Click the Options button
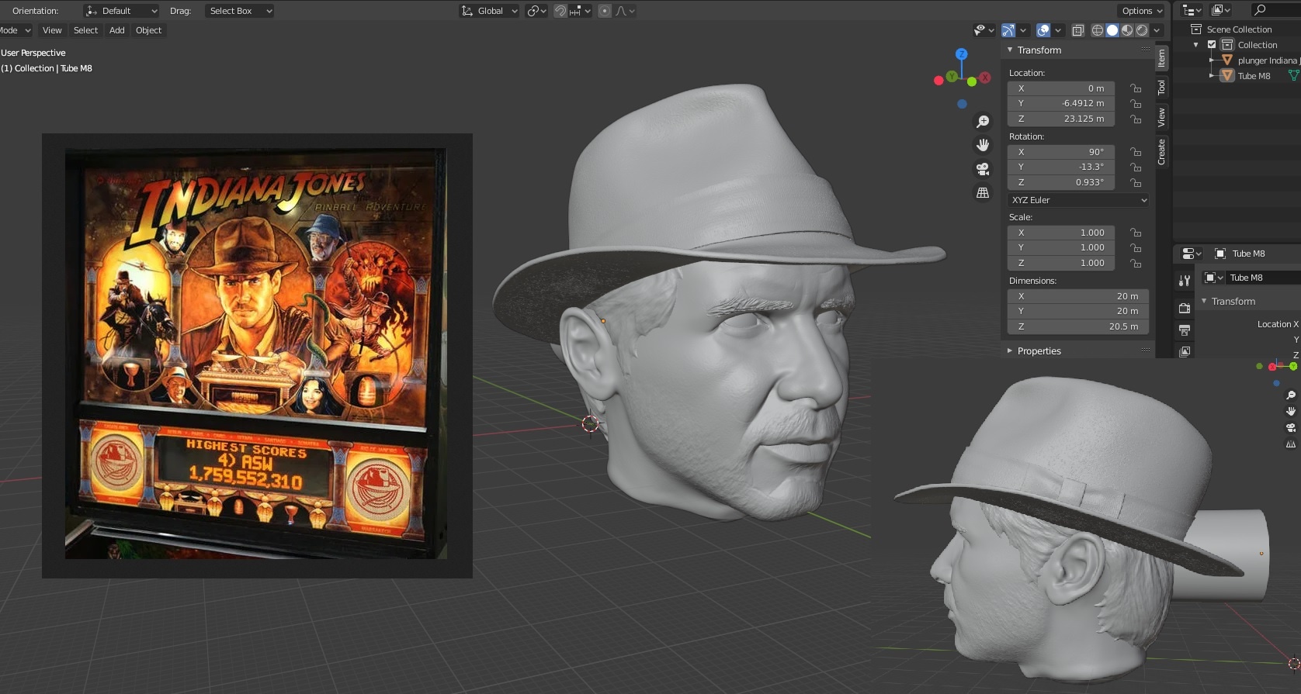Image resolution: width=1301 pixels, height=694 pixels. [x=1141, y=11]
